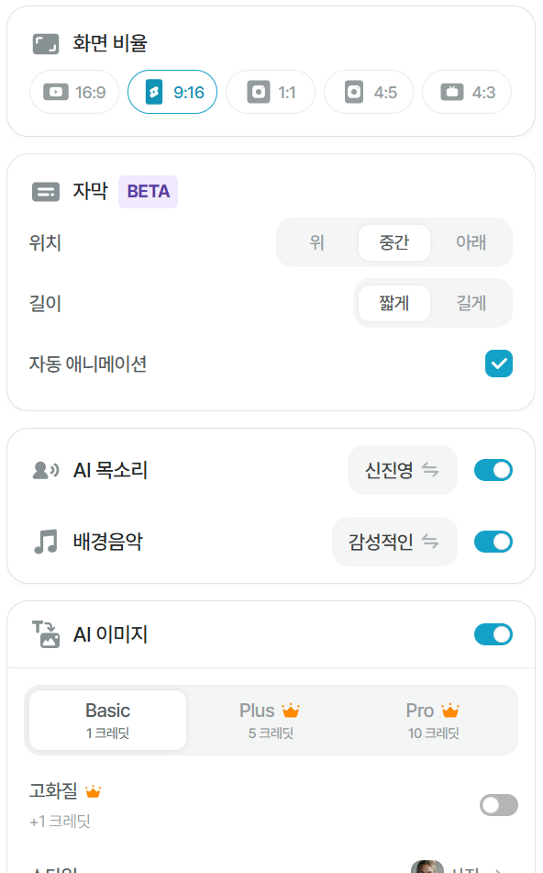Screen dimensions: 543x873
Task: Select the 9:16 vertical ratio icon
Action: 156,92
